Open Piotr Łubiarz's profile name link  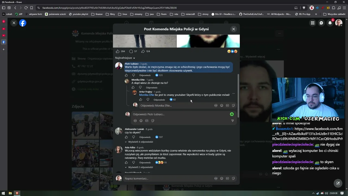132,64
